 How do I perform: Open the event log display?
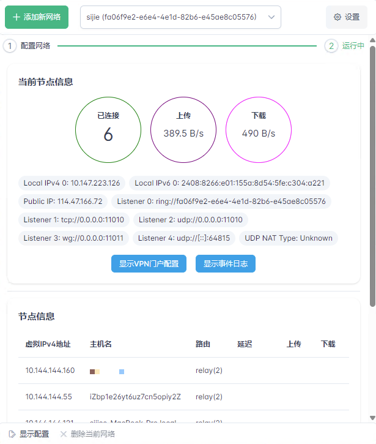click(x=226, y=264)
